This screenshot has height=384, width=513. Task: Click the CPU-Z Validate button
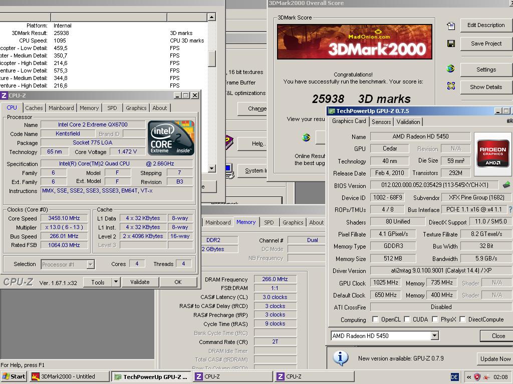tap(140, 282)
